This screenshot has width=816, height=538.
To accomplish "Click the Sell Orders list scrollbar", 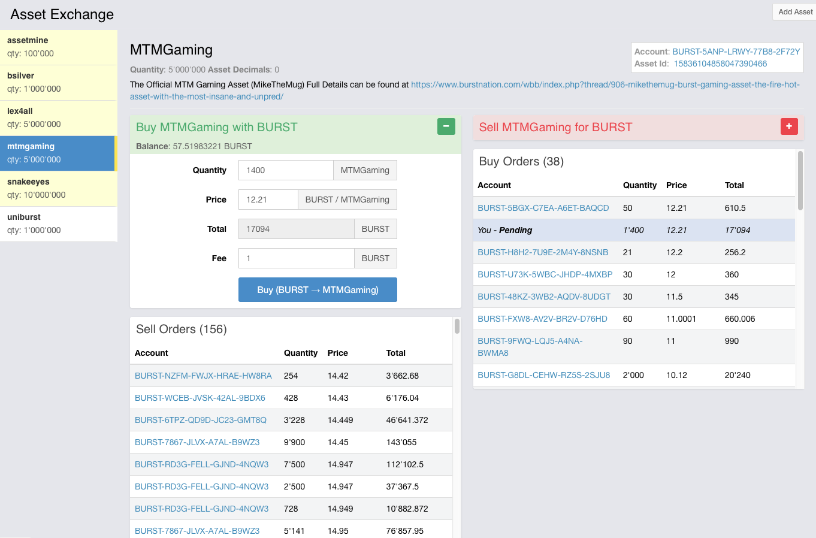I will [x=457, y=327].
